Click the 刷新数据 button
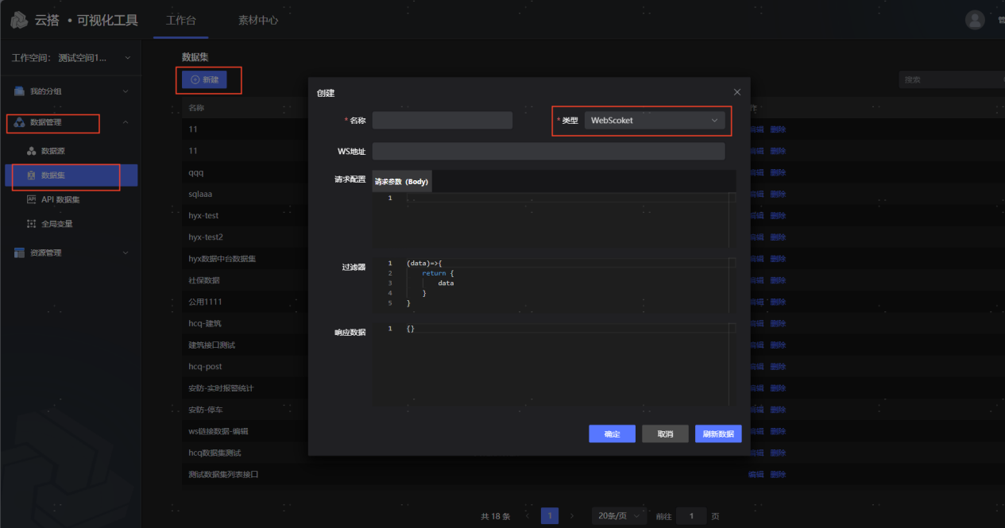This screenshot has height=528, width=1005. tap(717, 434)
